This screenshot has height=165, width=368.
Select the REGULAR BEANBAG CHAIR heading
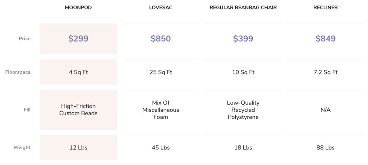pyautogui.click(x=243, y=8)
